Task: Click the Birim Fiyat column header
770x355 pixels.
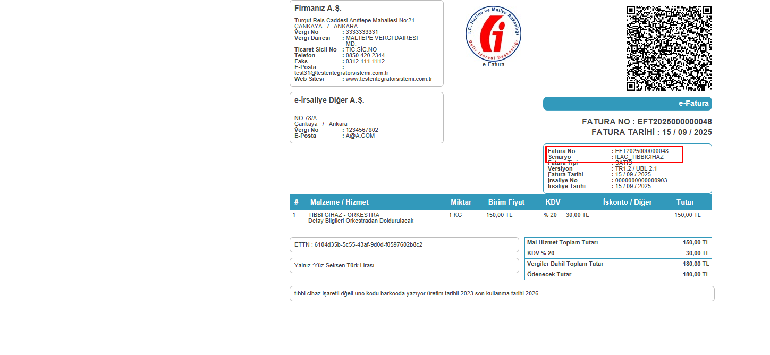Action: tap(506, 202)
